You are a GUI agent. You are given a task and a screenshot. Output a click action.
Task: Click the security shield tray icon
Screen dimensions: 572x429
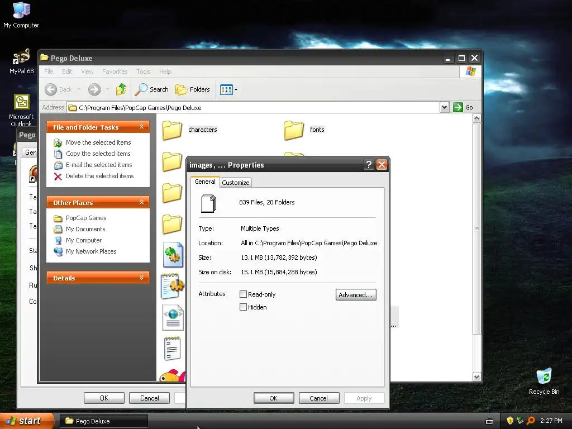(510, 421)
